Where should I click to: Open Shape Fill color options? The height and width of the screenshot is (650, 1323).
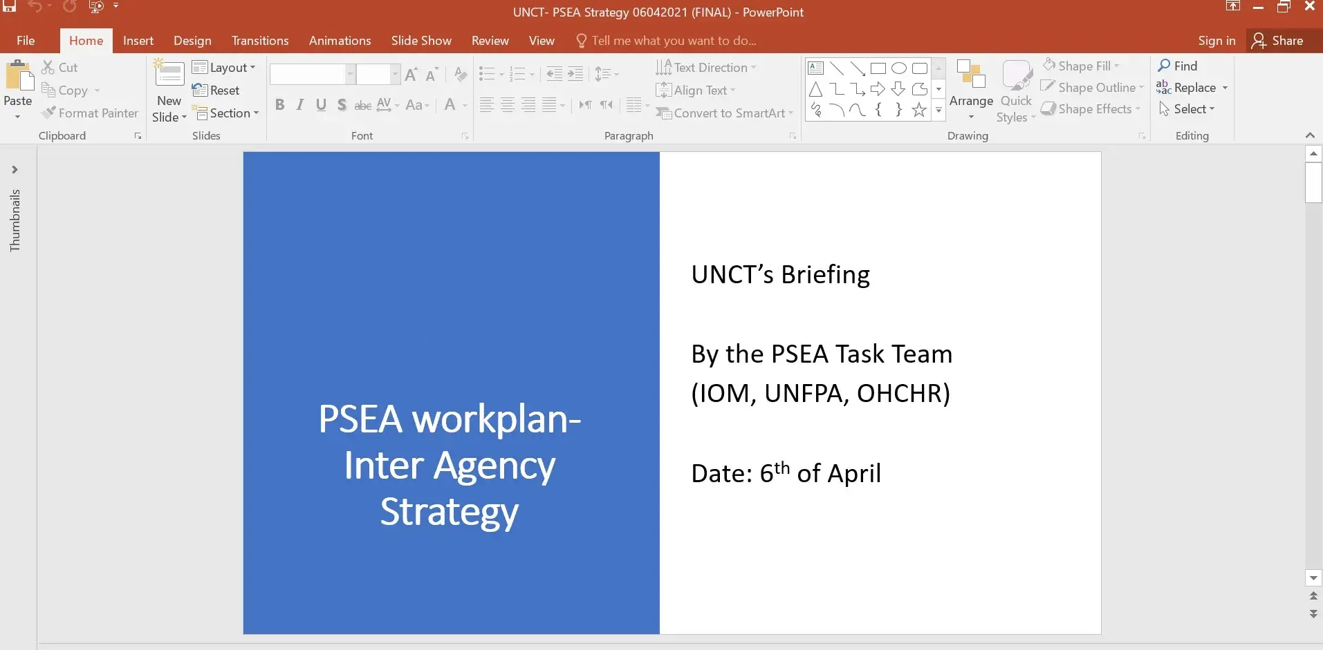click(1081, 66)
